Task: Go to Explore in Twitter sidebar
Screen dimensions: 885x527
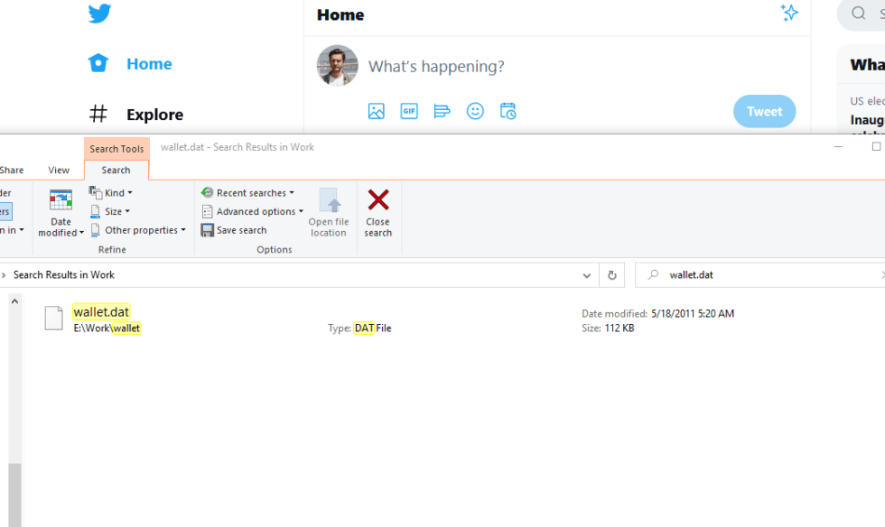Action: pos(154,115)
